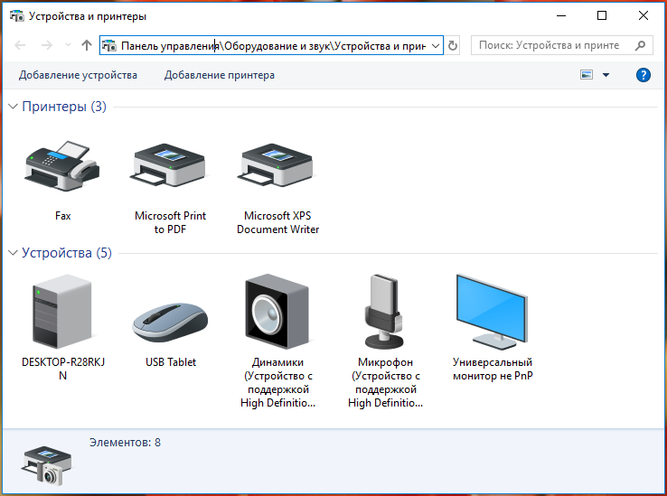The image size is (667, 496).
Task: Select the Универсальный монитор не PnP icon
Action: coord(493,312)
